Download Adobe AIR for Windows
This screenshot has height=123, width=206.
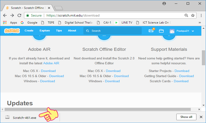pyautogui.click(x=47, y=81)
